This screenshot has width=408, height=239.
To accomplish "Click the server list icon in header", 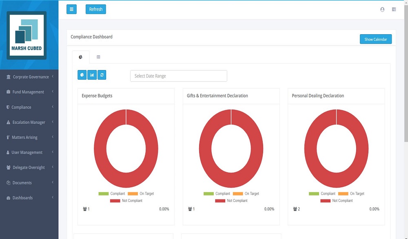I will pyautogui.click(x=394, y=9).
